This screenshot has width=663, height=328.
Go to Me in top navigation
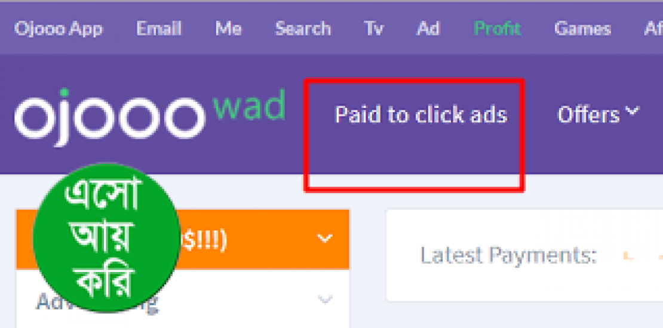coord(229,29)
